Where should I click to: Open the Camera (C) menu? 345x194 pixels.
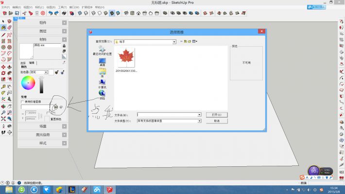pyautogui.click(x=39, y=7)
